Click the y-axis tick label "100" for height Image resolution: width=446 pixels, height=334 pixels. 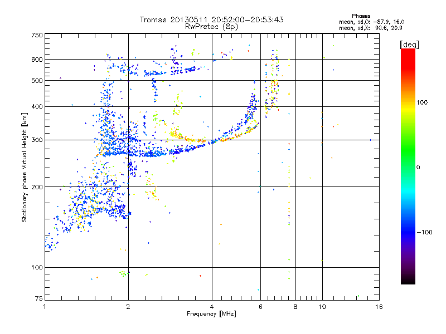[37, 267]
